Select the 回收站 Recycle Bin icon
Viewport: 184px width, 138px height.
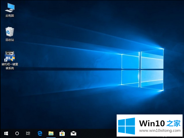click(10, 32)
